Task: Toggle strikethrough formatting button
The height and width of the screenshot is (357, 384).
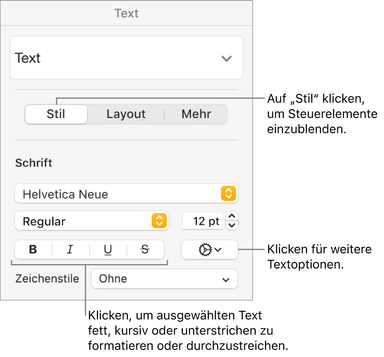Action: click(x=145, y=250)
